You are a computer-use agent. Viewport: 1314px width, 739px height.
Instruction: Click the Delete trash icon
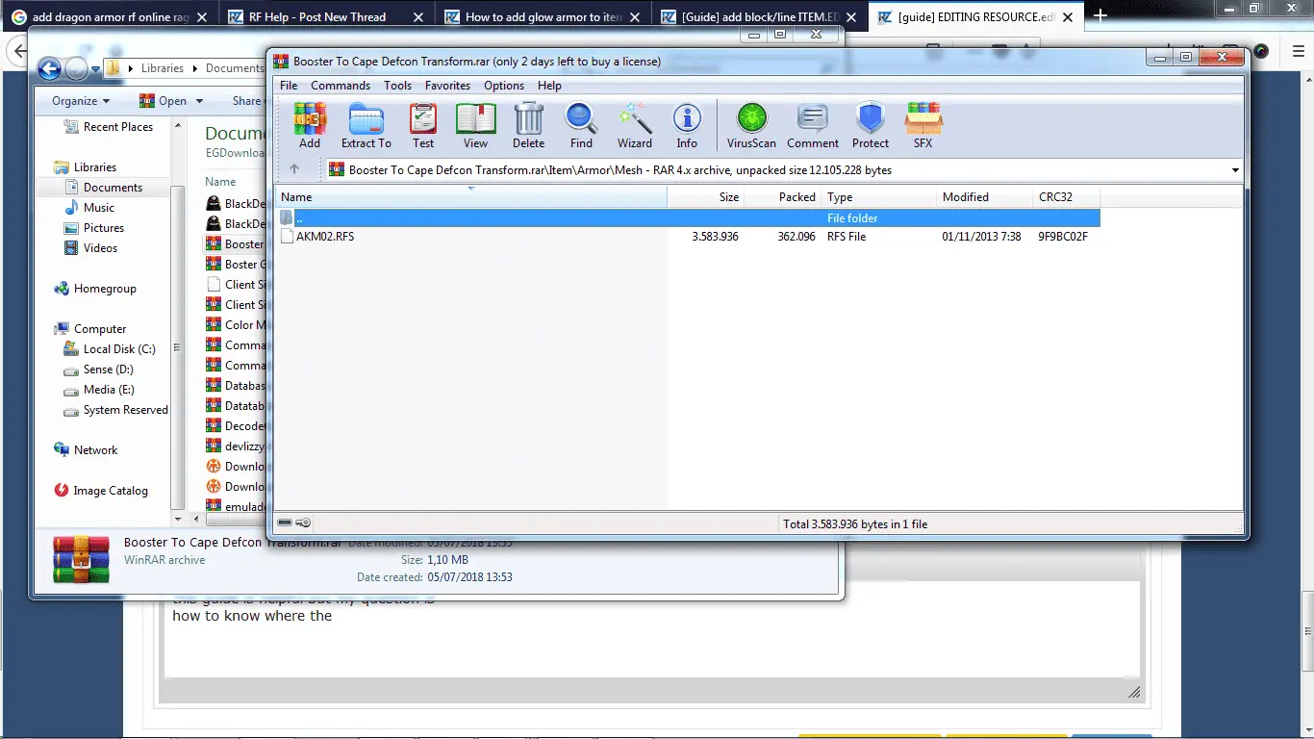(528, 126)
